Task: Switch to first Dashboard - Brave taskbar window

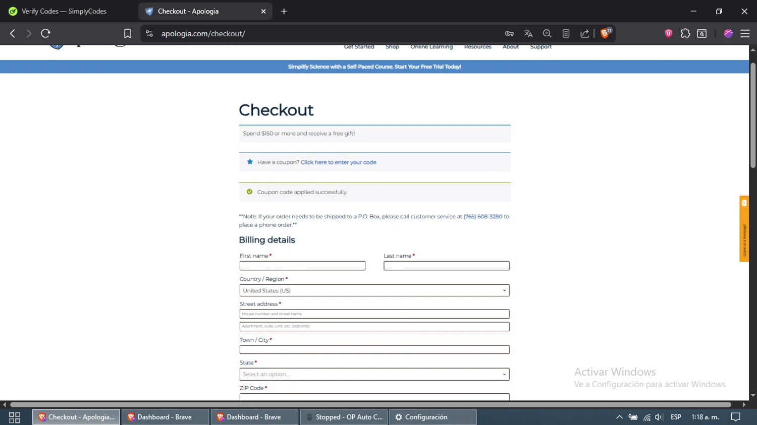Action: [165, 417]
